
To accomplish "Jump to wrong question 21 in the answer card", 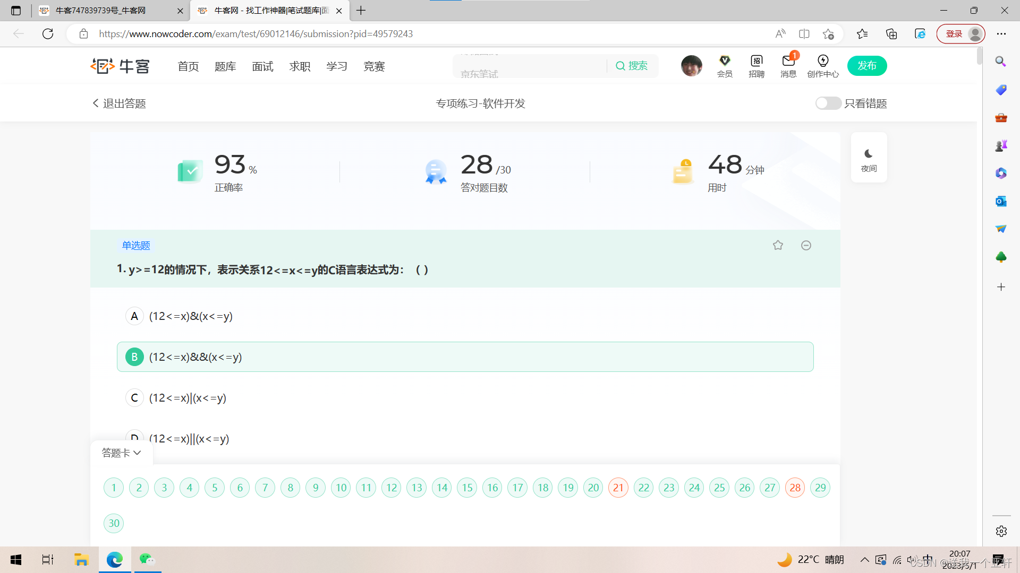I will pos(618,488).
